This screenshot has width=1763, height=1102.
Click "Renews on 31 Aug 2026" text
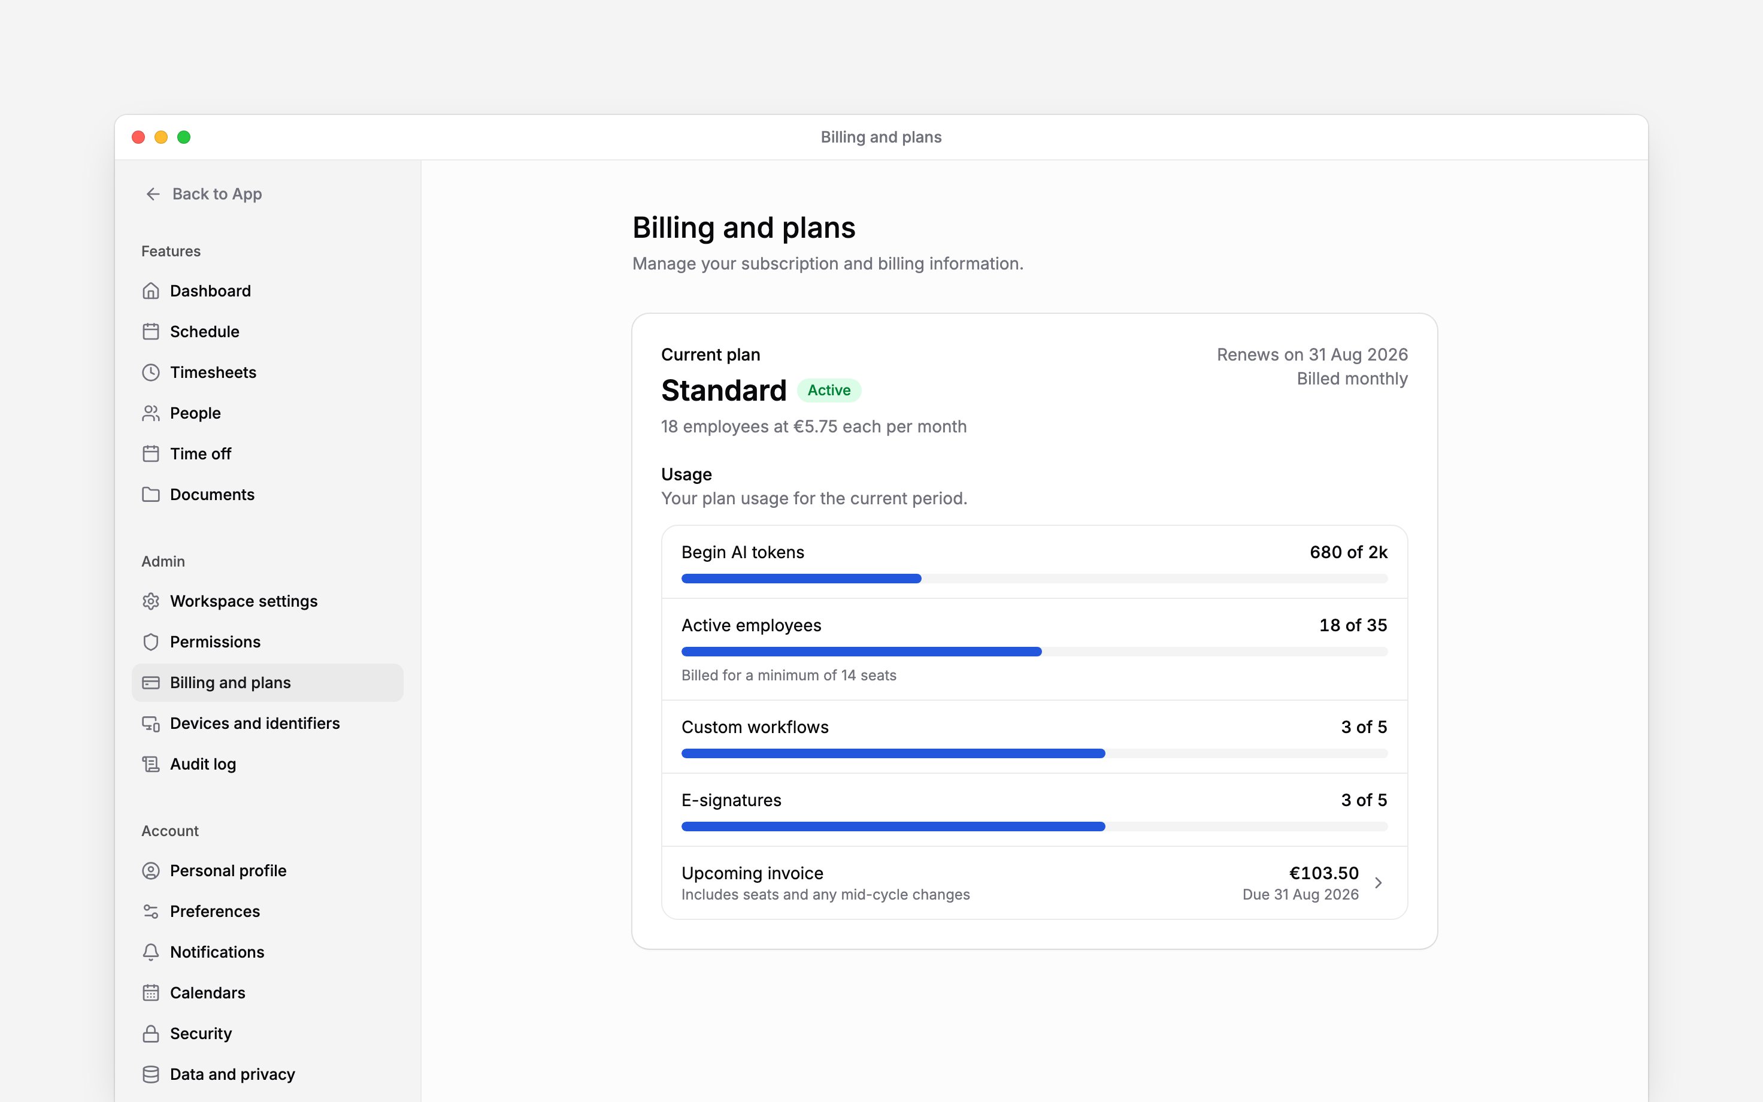coord(1312,355)
